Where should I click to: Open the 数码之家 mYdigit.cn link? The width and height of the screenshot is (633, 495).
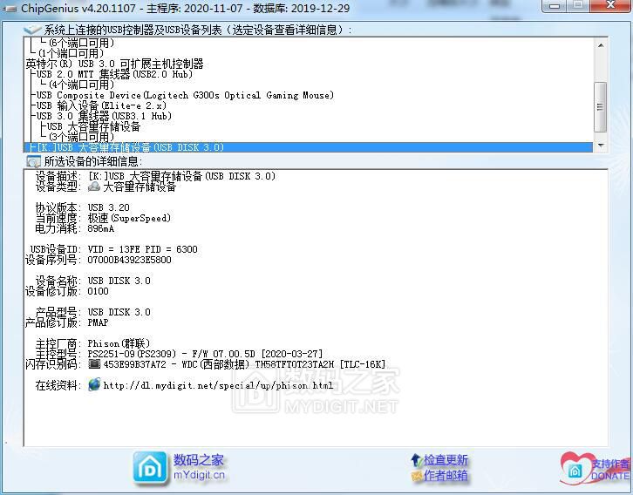click(x=199, y=467)
